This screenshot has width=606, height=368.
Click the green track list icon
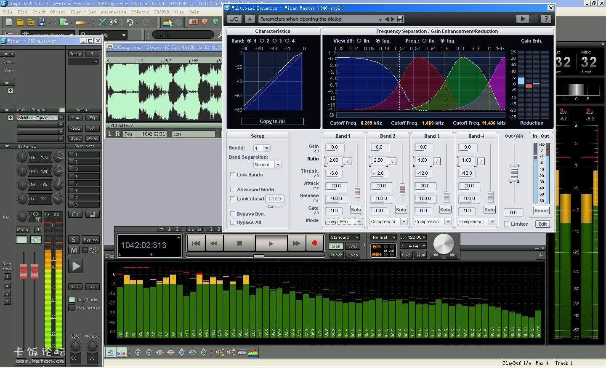click(64, 22)
